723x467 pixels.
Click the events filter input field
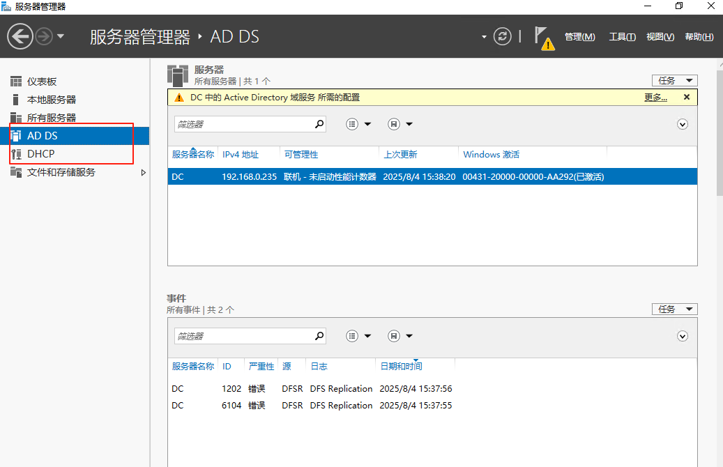pos(245,336)
